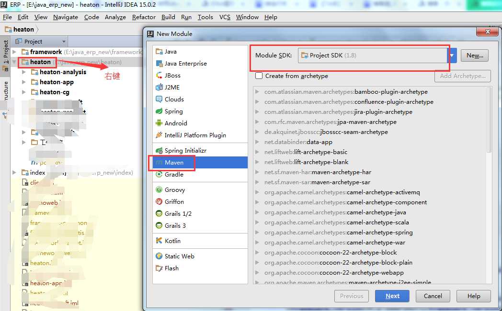Viewport: 502px width, 311px height.
Task: Enable Create from archetype checkbox
Action: (259, 76)
